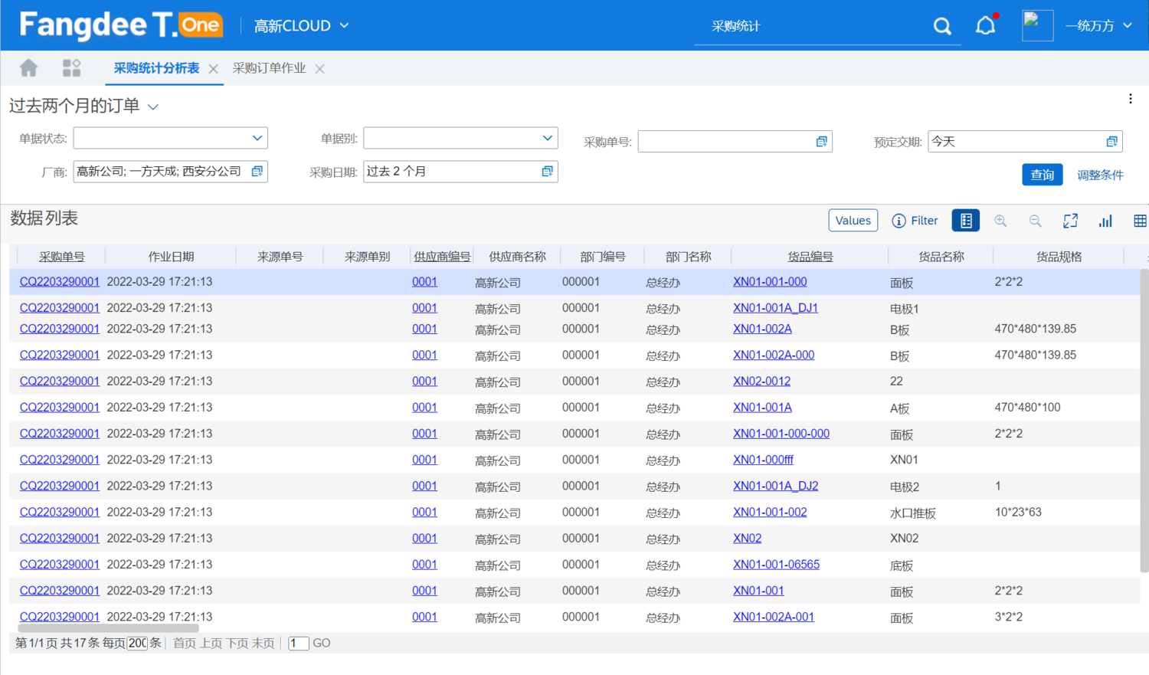Toggle the Values display option
The image size is (1149, 675).
[853, 220]
